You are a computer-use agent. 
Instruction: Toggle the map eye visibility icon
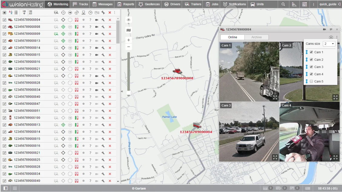pyautogui.click(x=129, y=20)
